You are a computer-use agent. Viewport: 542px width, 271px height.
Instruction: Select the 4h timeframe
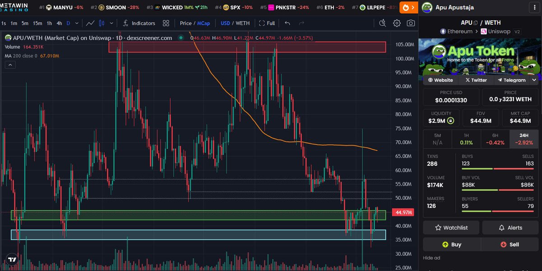59,23
